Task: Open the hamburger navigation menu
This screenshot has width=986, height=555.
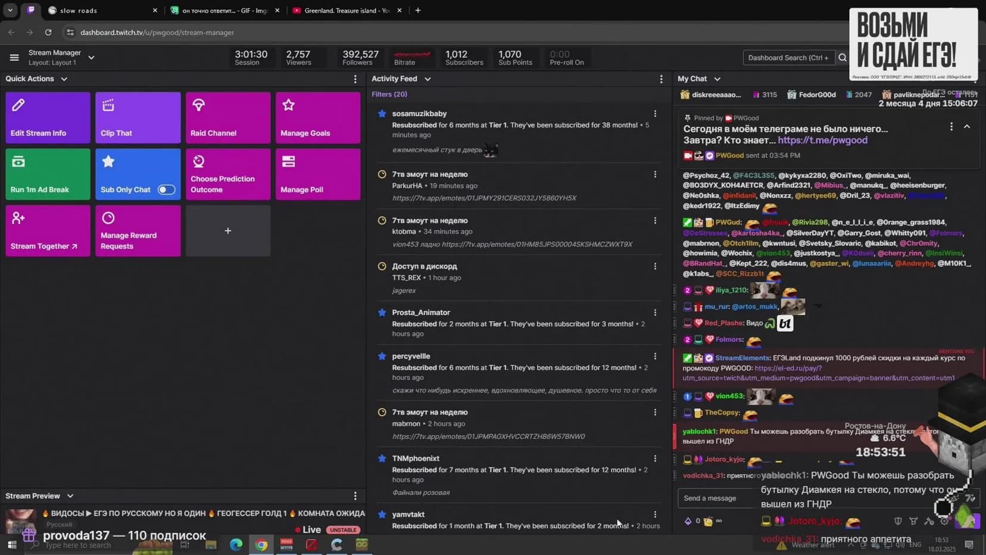Action: [14, 58]
